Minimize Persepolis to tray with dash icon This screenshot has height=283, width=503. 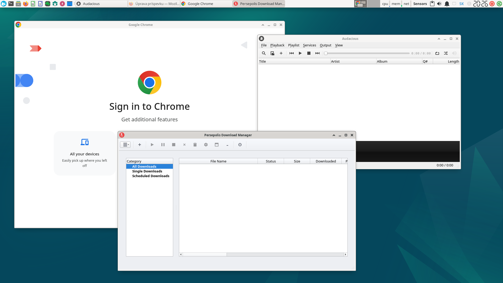click(227, 145)
